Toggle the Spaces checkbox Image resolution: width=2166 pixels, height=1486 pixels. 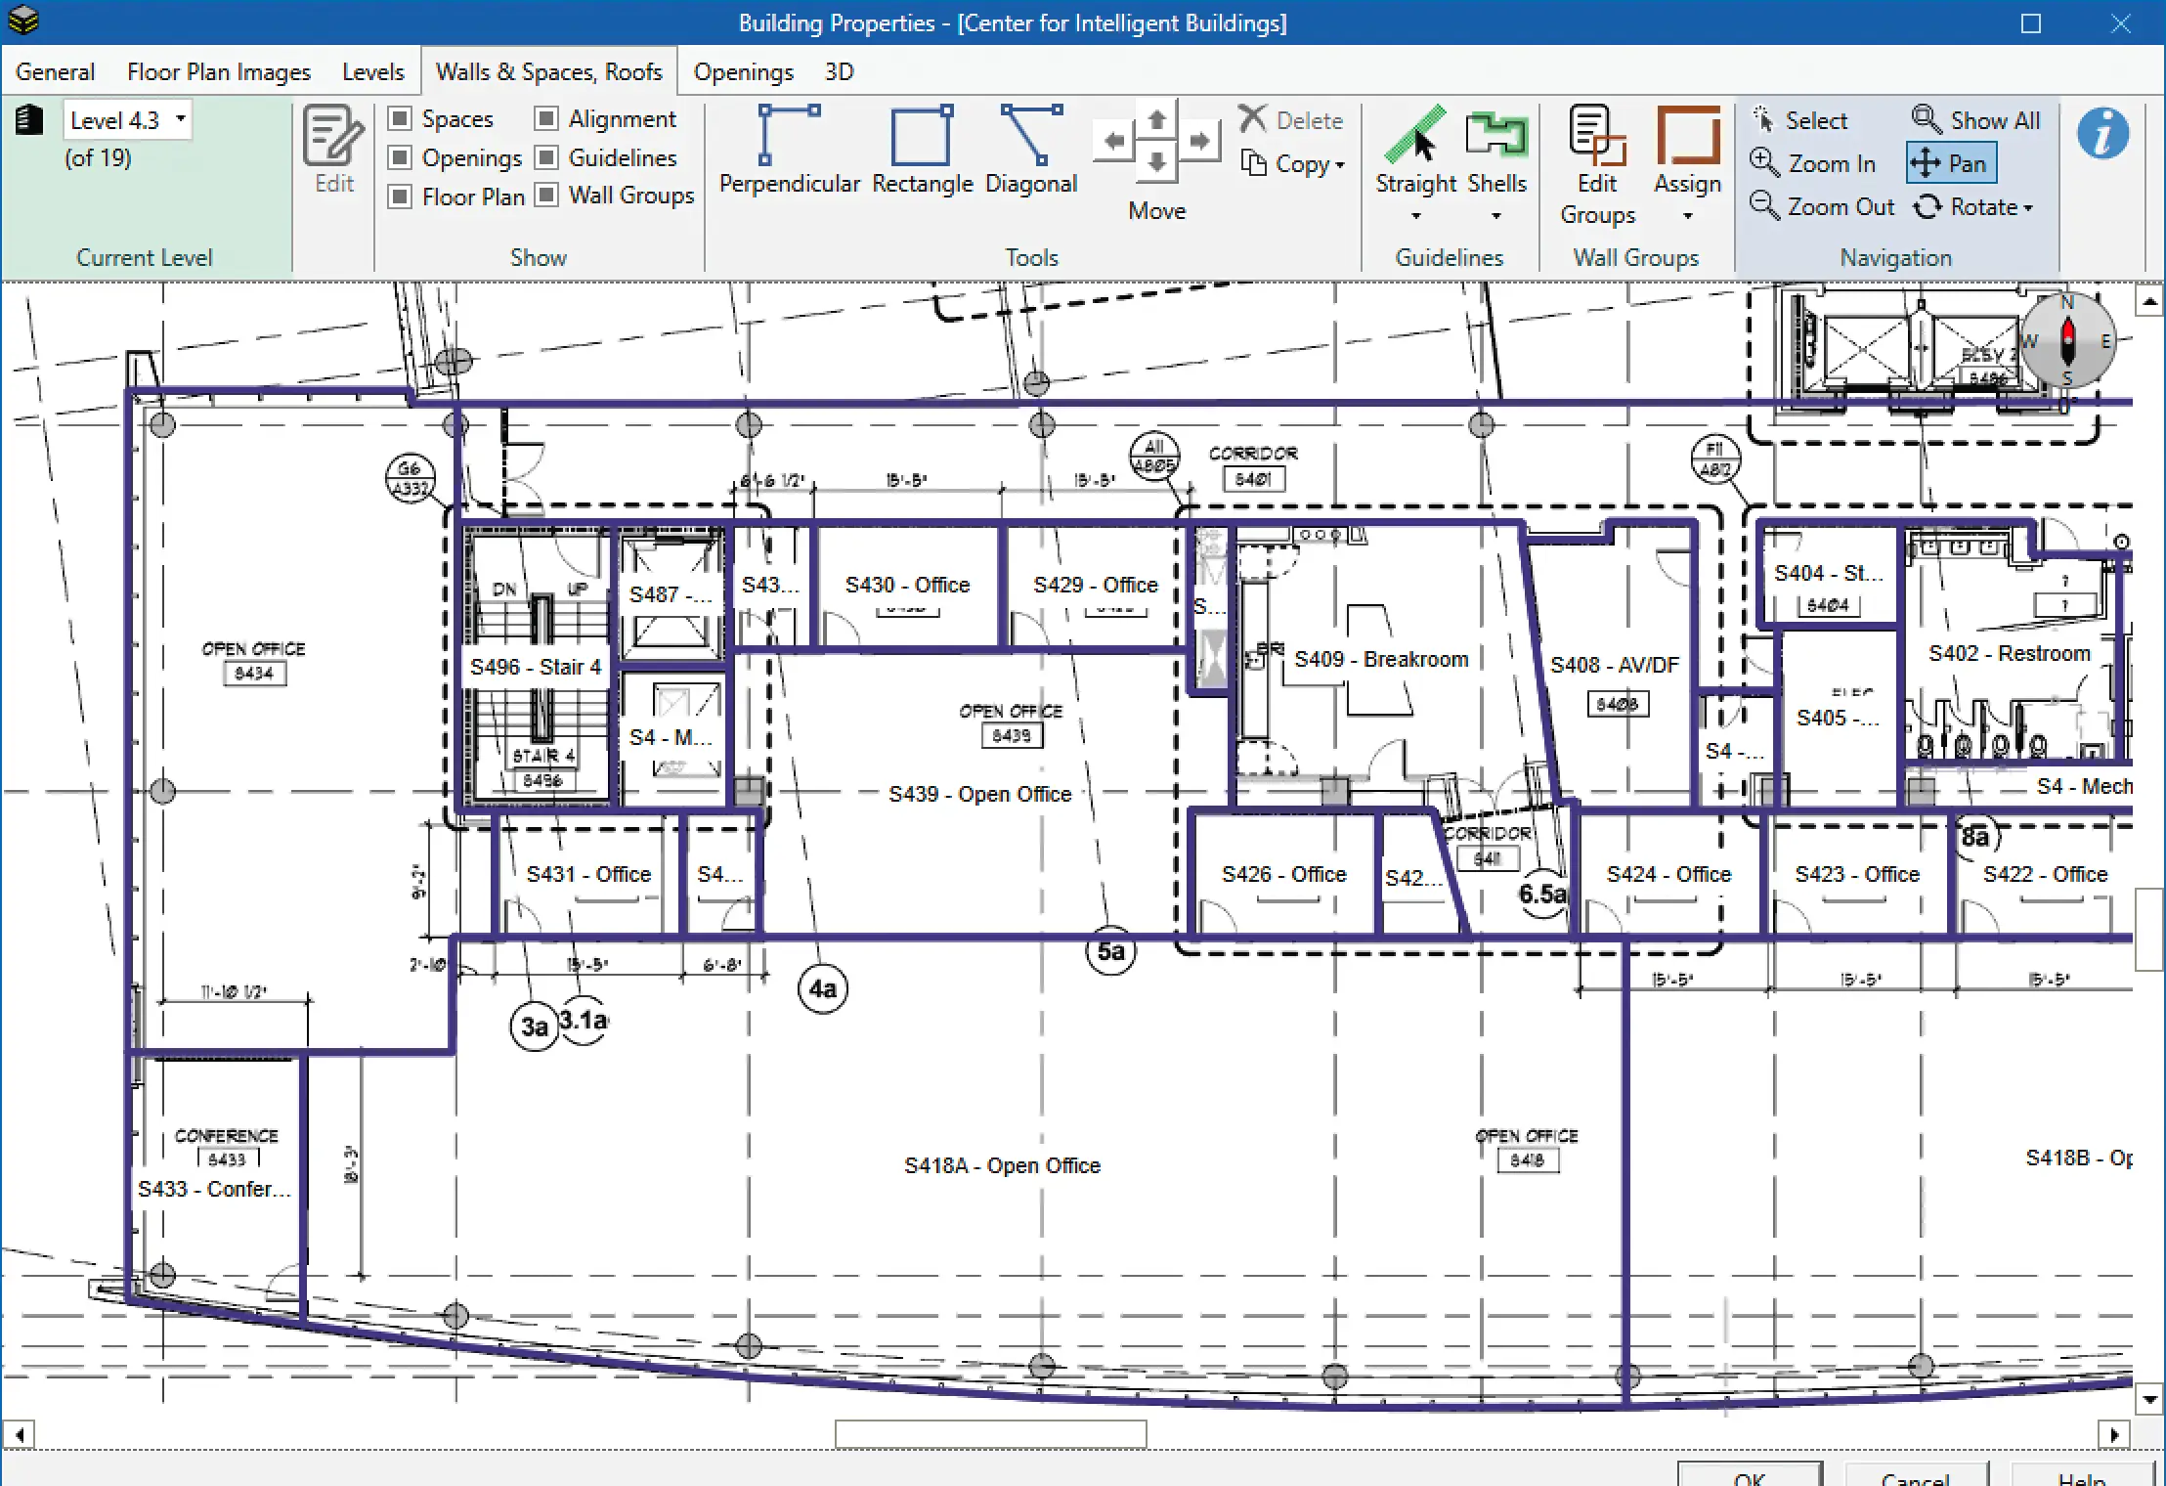click(x=400, y=118)
